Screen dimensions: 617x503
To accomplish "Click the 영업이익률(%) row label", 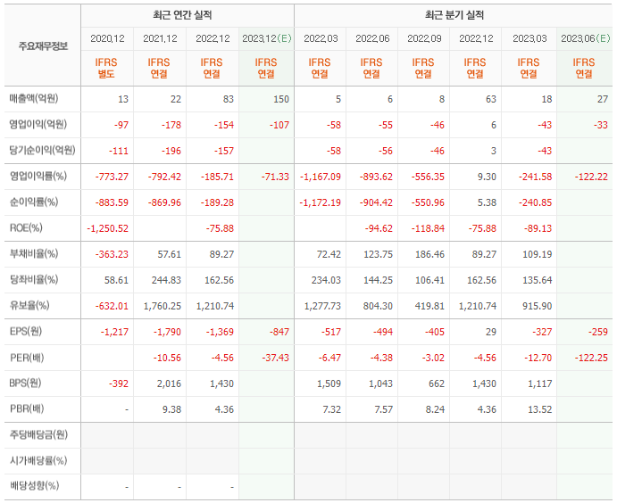I will coord(38,176).
